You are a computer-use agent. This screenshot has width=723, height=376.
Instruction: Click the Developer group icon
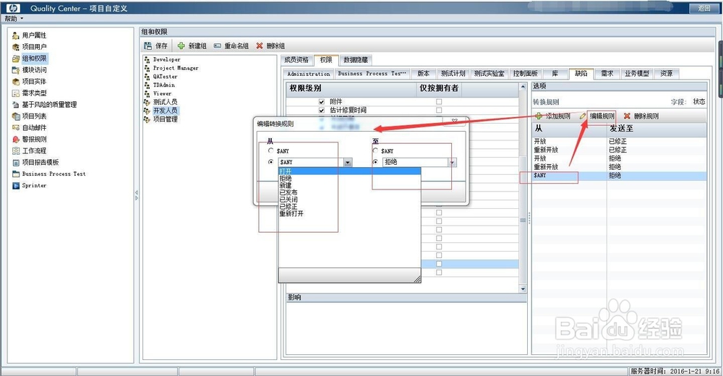147,59
